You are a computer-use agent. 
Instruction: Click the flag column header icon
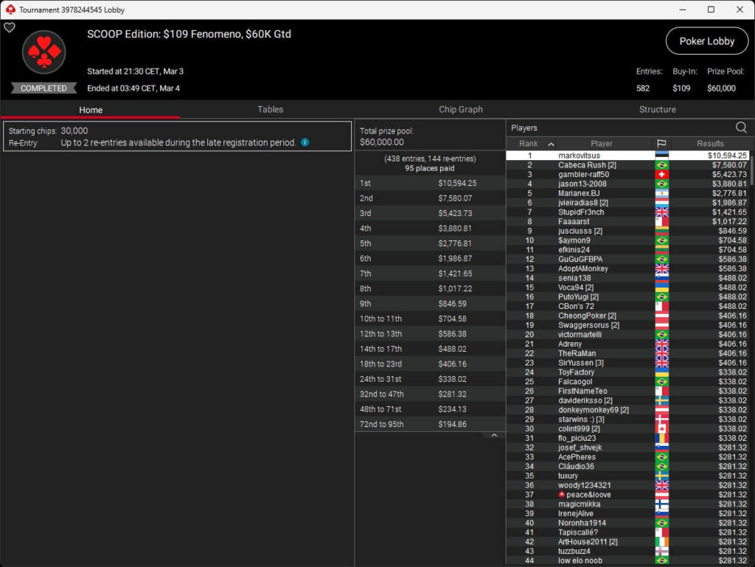click(x=661, y=144)
